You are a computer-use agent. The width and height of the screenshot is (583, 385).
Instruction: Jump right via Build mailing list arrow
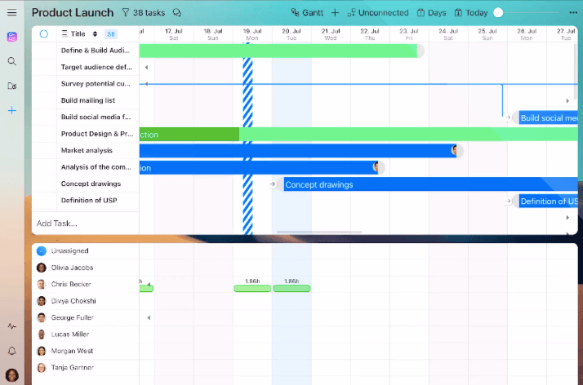coord(567,100)
